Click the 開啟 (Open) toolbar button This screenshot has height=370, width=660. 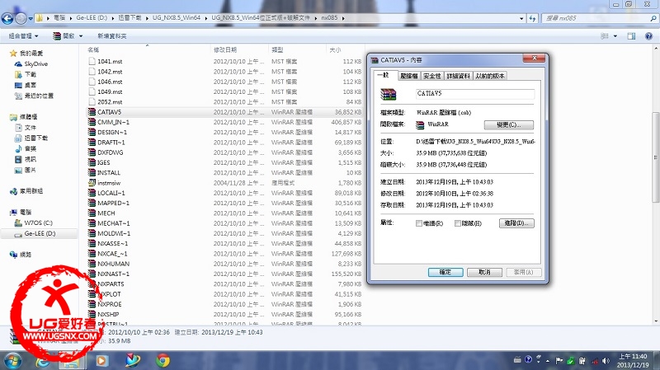click(64, 36)
